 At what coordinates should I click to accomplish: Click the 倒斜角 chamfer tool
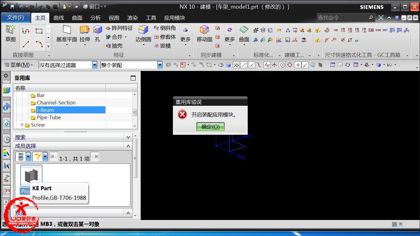[x=165, y=28]
